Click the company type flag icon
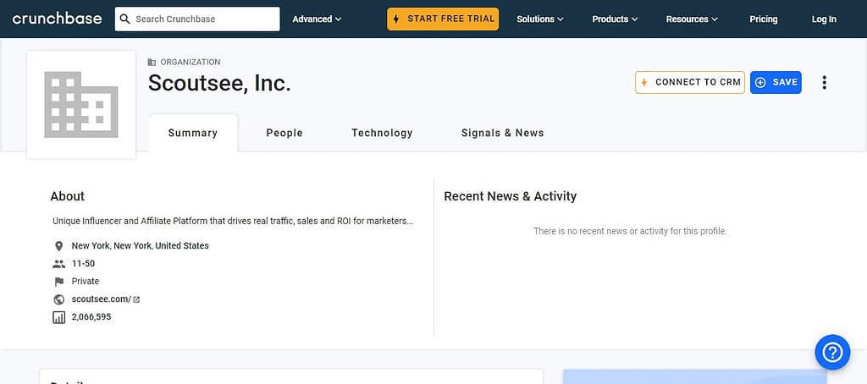 coord(58,282)
